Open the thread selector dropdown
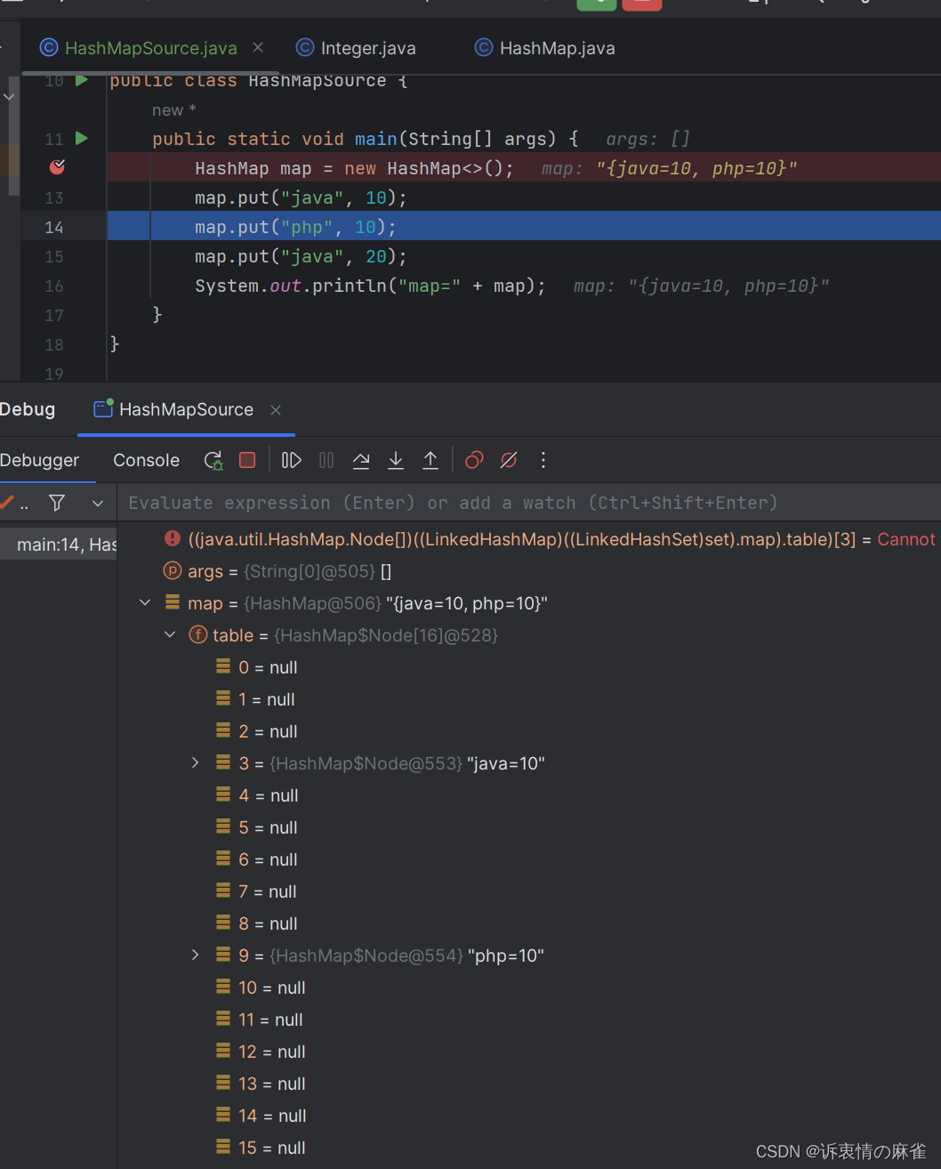 tap(98, 503)
